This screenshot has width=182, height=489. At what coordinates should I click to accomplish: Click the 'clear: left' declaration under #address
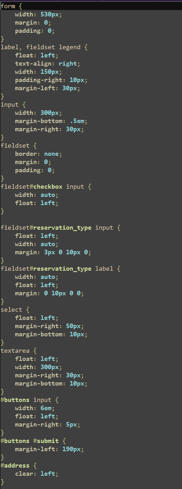37,474
